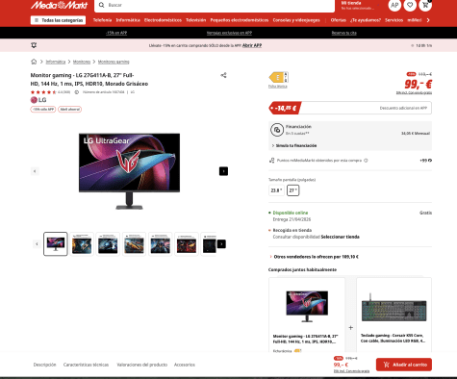Click the Ficha técnica link
The height and width of the screenshot is (379, 457).
pyautogui.click(x=278, y=87)
